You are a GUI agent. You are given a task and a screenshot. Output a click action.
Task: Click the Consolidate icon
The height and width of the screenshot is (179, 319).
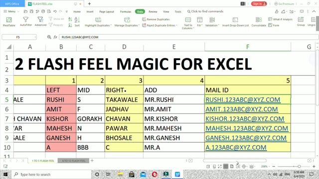tap(259, 20)
